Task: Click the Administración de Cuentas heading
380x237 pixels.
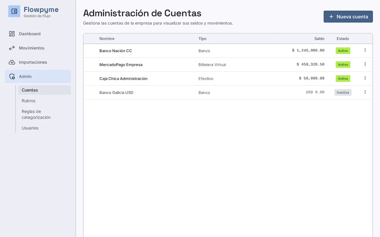Action: [142, 13]
